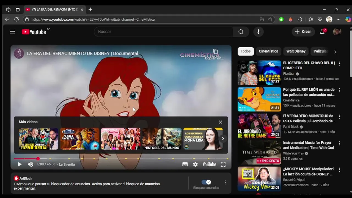This screenshot has width=352, height=198.
Task: Open browser extensions puzzle icon
Action: tap(300, 19)
